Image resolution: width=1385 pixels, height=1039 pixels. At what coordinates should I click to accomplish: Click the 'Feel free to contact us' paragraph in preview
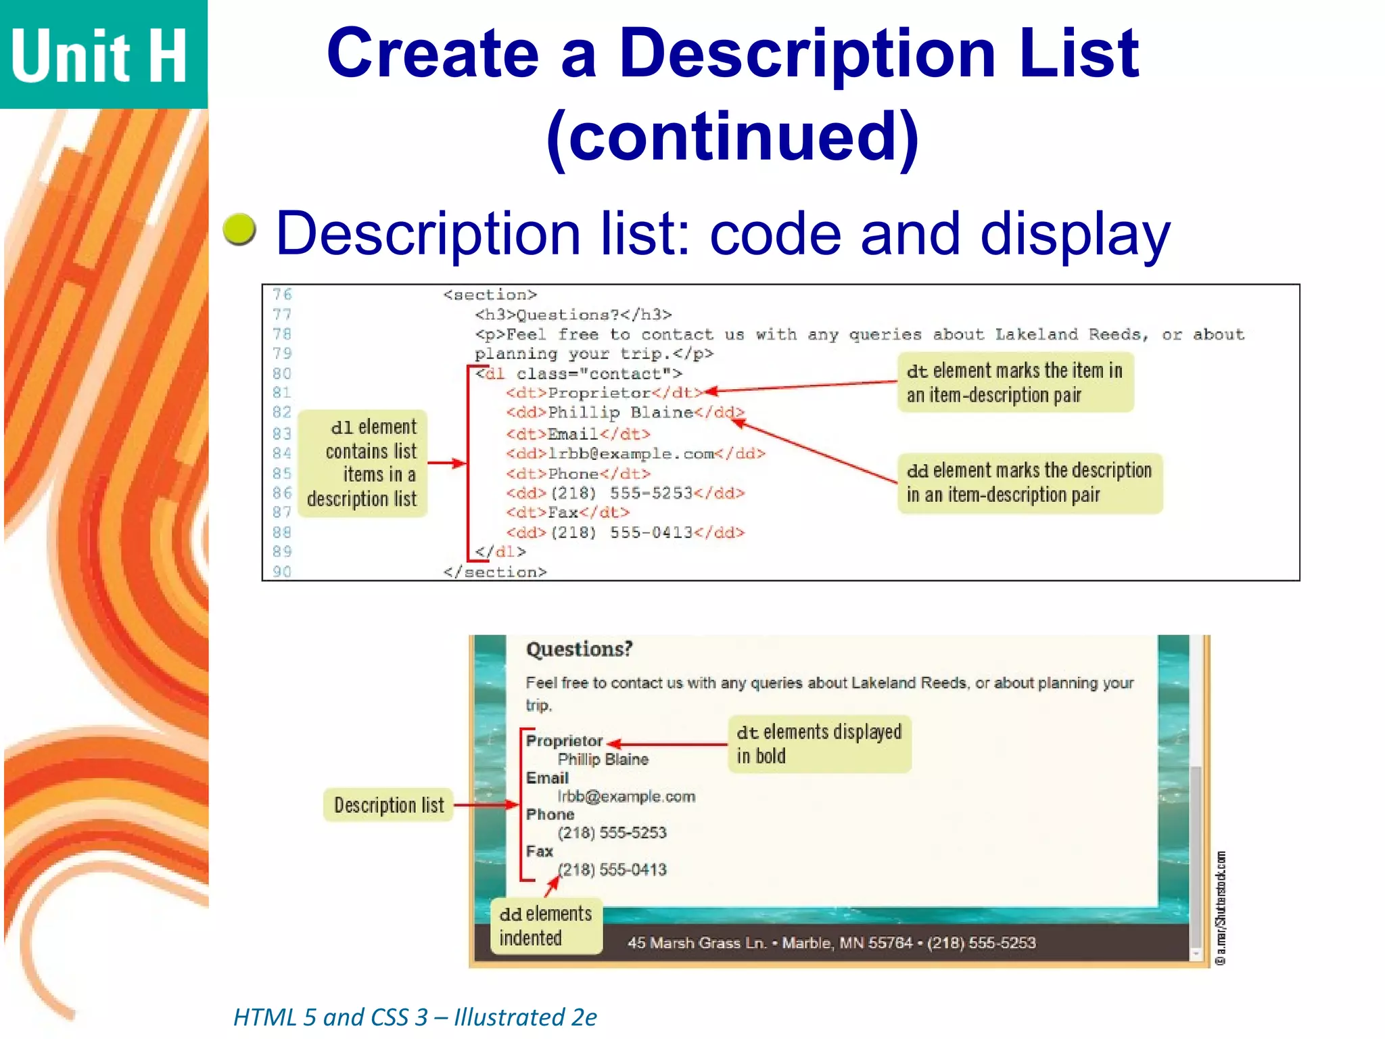pos(830,693)
